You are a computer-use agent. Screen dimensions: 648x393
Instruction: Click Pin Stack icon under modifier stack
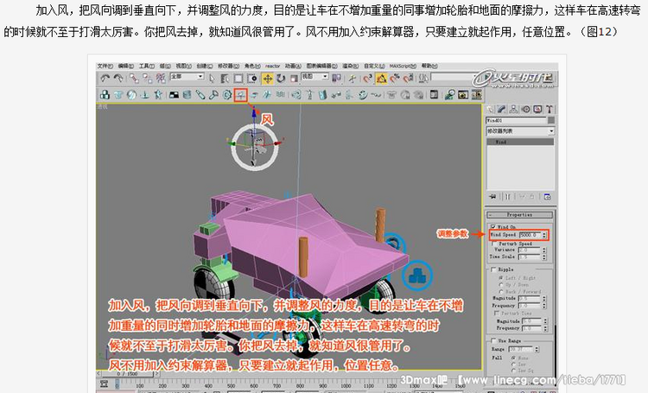point(492,197)
